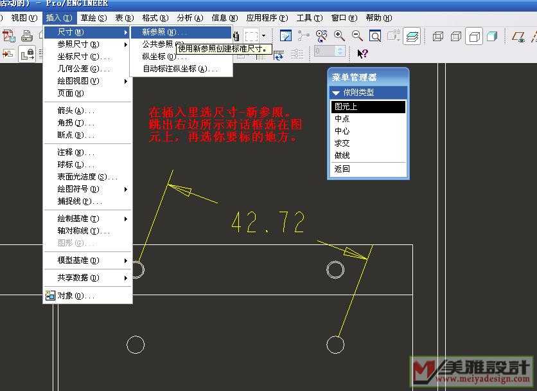Select shaded display style cube
The height and width of the screenshot is (391, 537).
pyautogui.click(x=492, y=36)
